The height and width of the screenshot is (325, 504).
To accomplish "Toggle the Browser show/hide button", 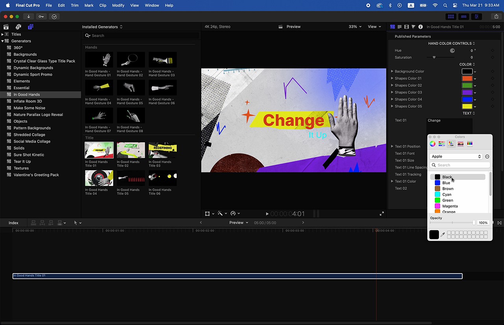I will [x=451, y=17].
